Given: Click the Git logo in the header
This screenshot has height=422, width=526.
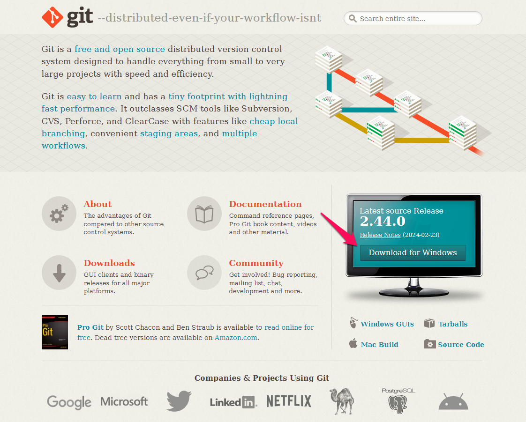Looking at the screenshot, I should [68, 17].
